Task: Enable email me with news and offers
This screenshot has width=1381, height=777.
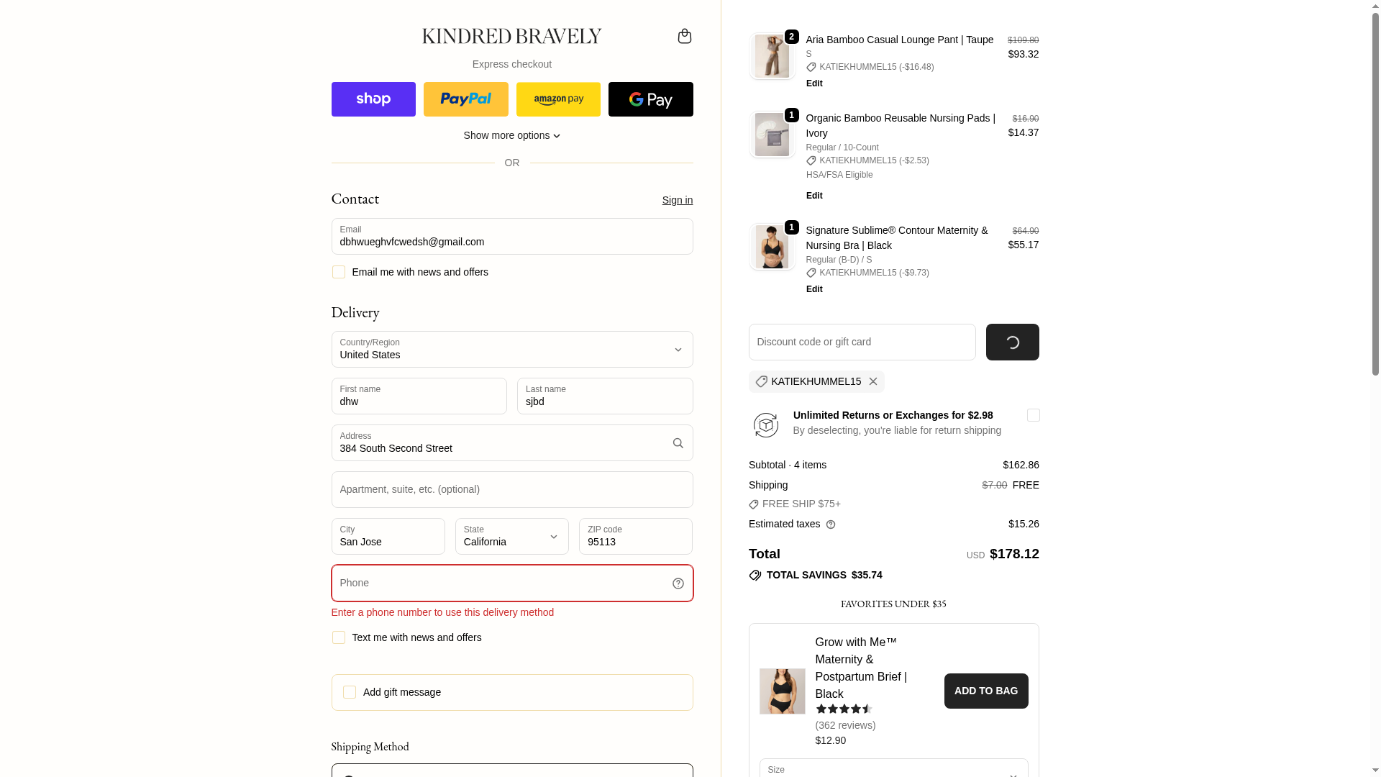Action: [339, 272]
